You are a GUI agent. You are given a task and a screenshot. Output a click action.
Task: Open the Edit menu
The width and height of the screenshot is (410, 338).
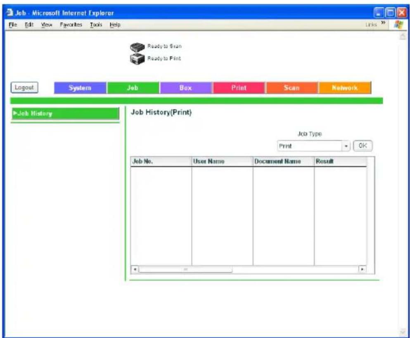click(x=29, y=25)
